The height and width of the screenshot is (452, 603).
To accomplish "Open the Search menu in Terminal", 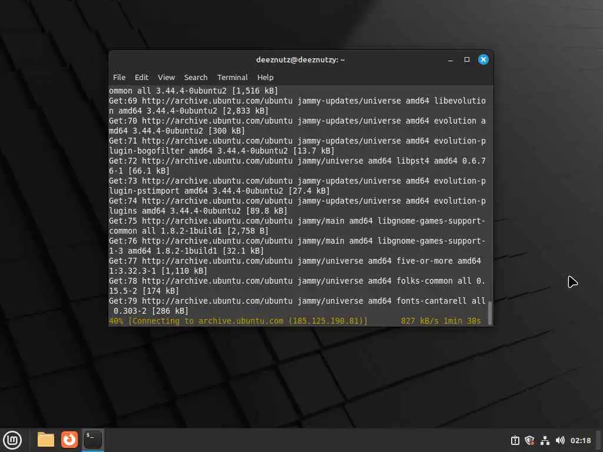I will coord(196,77).
